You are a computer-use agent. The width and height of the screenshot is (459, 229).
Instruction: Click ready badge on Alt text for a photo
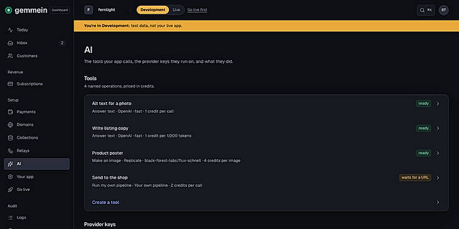[423, 104]
